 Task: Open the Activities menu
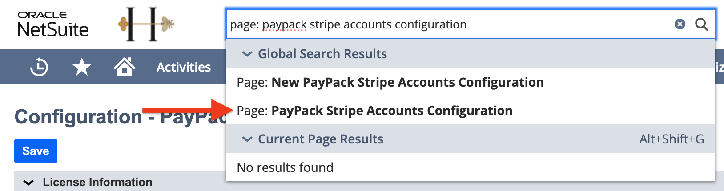[184, 67]
